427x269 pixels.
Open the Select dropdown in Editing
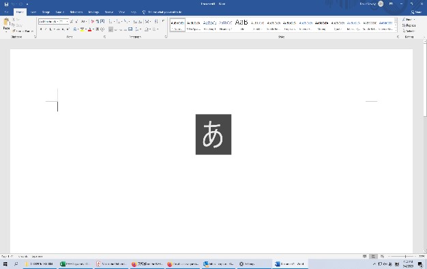[409, 31]
